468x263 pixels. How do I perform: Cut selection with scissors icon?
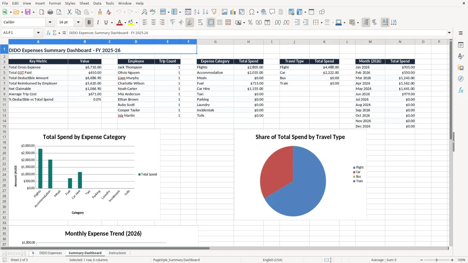(69, 12)
